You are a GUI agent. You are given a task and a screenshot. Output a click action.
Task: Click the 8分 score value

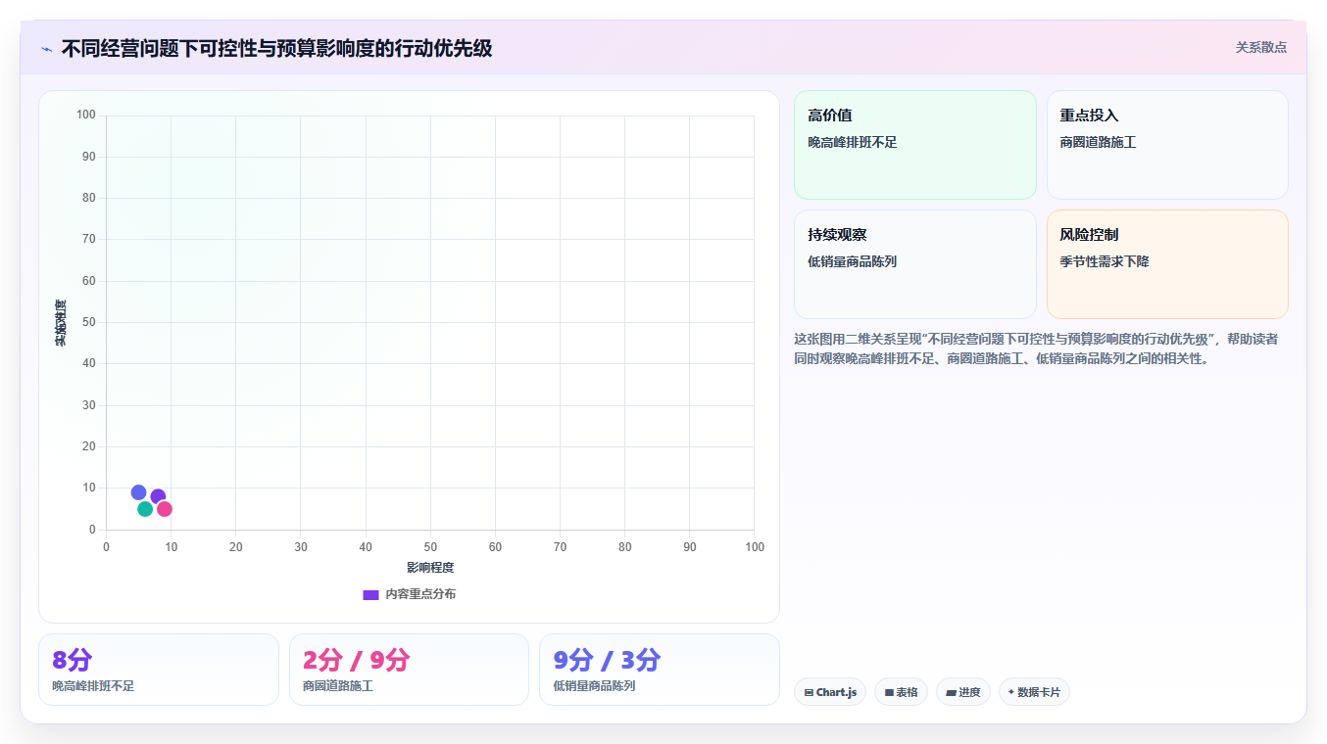coord(72,661)
